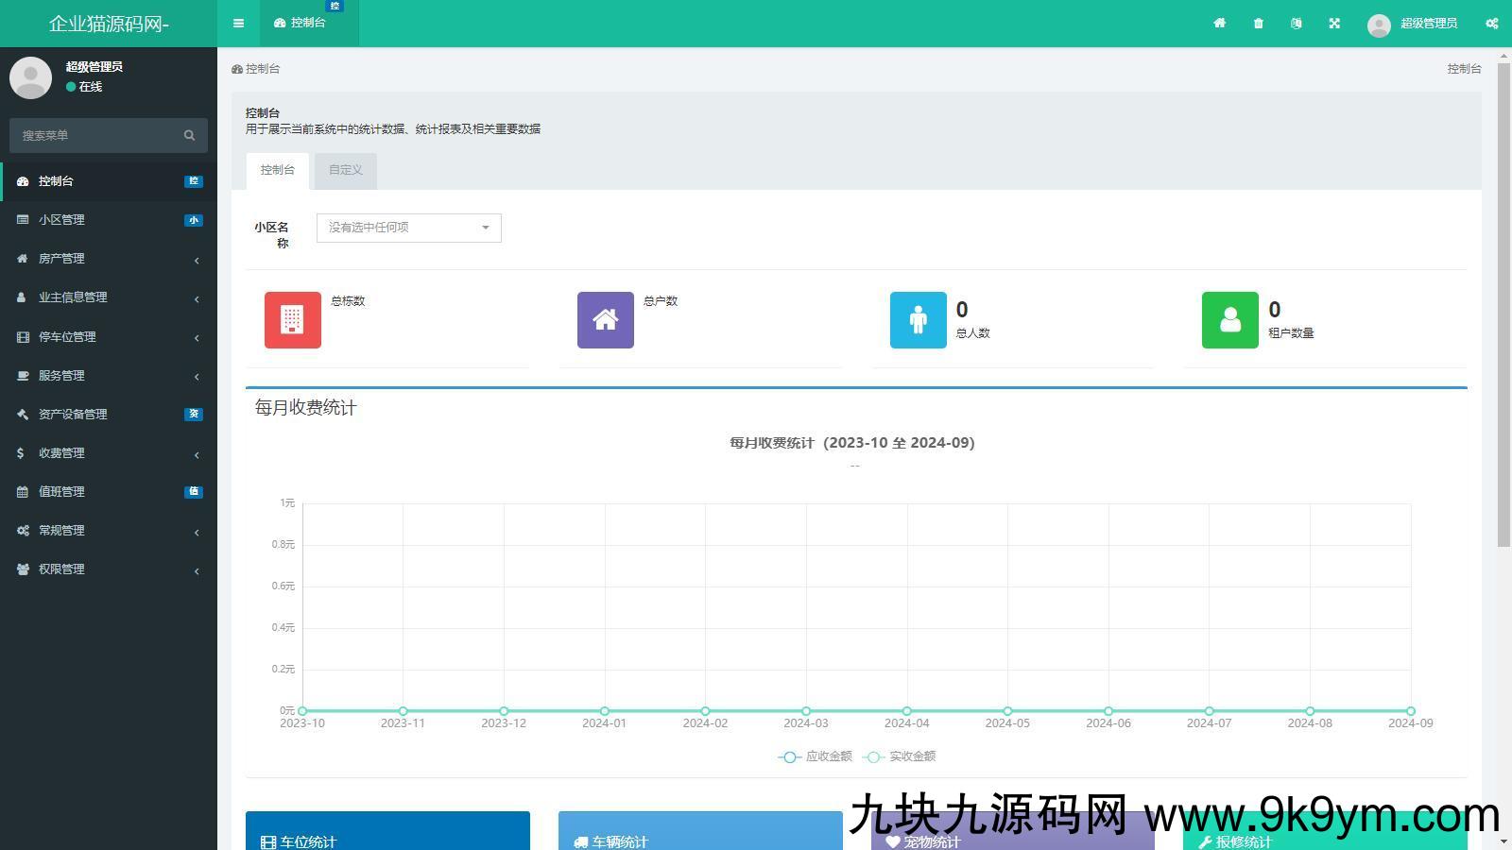The image size is (1512, 850).
Task: Open the 小区名称 dropdown
Action: click(x=408, y=228)
